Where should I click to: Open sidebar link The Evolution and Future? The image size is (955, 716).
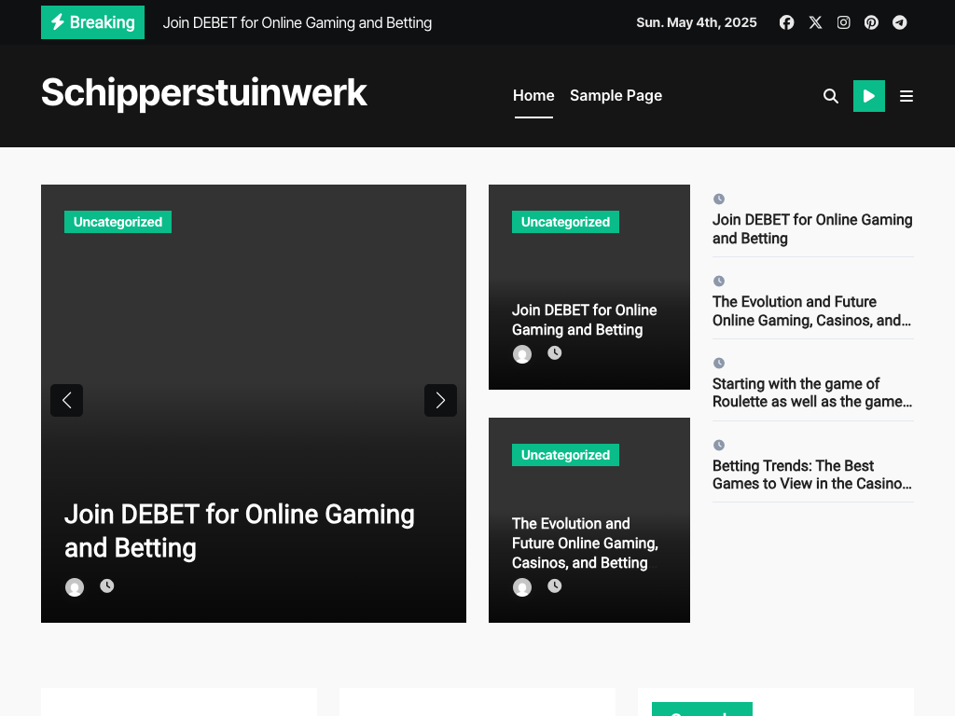[x=812, y=310]
